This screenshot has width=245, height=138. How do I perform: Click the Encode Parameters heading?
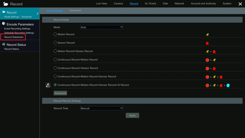pyautogui.click(x=20, y=25)
